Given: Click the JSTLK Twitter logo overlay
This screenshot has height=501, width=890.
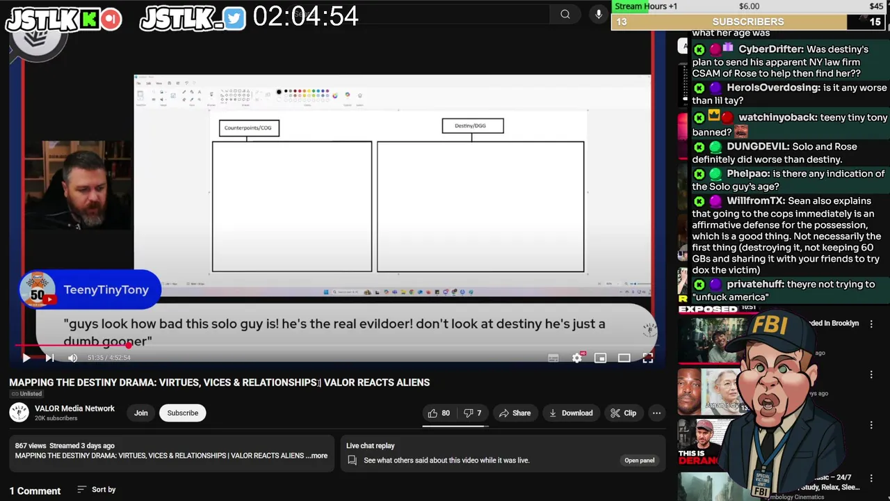Looking at the screenshot, I should click(x=193, y=19).
